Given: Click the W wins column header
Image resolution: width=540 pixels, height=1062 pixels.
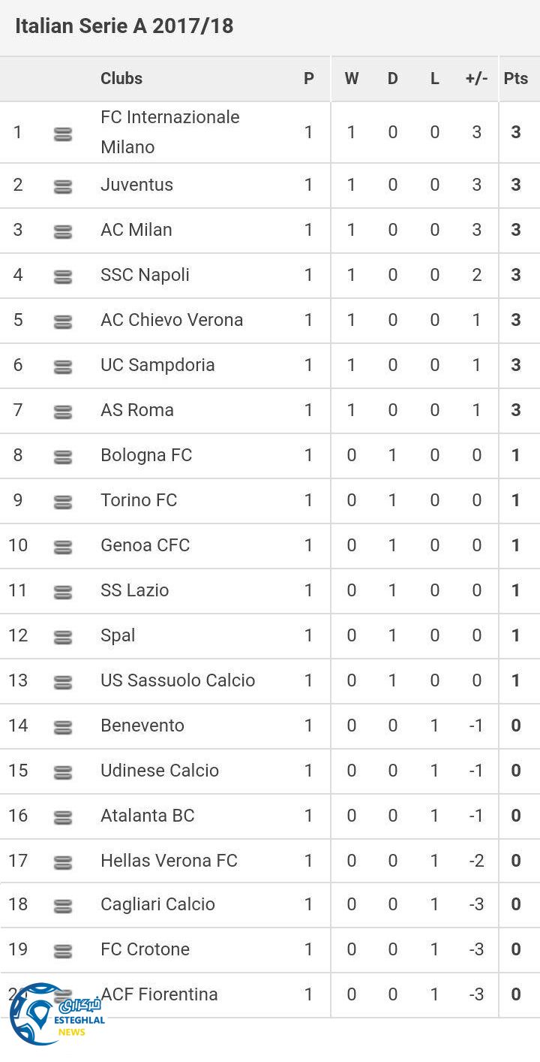Looking at the screenshot, I should tap(351, 78).
